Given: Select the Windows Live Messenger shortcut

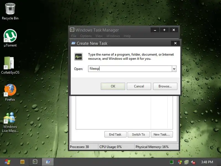Looking at the screenshot, I should [10, 122].
